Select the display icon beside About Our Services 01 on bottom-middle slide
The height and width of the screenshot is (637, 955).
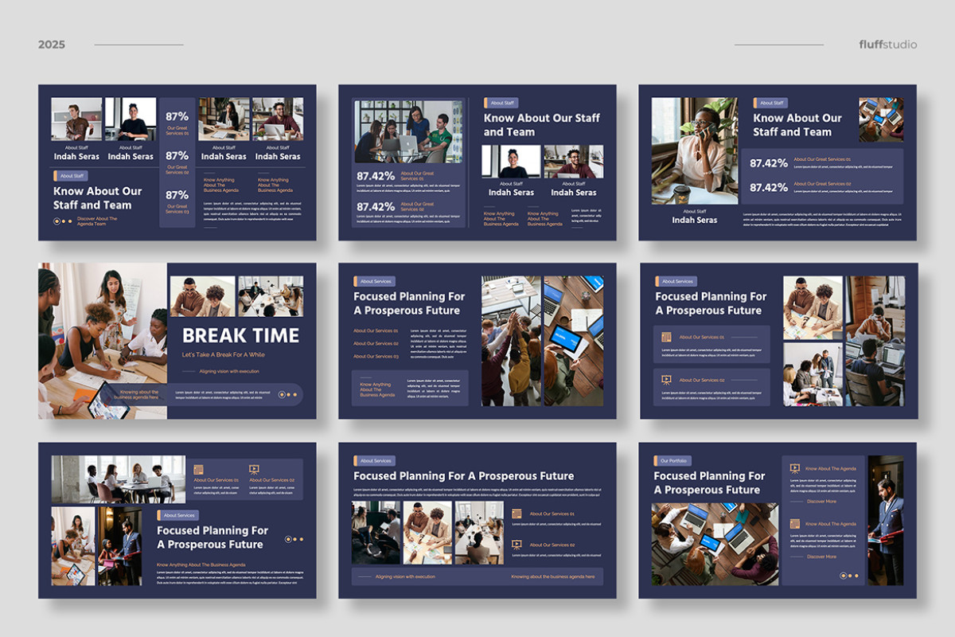516,514
